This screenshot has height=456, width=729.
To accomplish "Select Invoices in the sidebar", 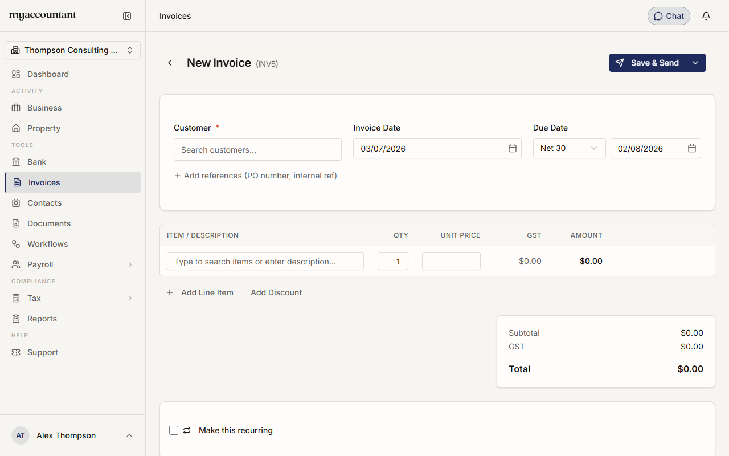I will click(72, 182).
